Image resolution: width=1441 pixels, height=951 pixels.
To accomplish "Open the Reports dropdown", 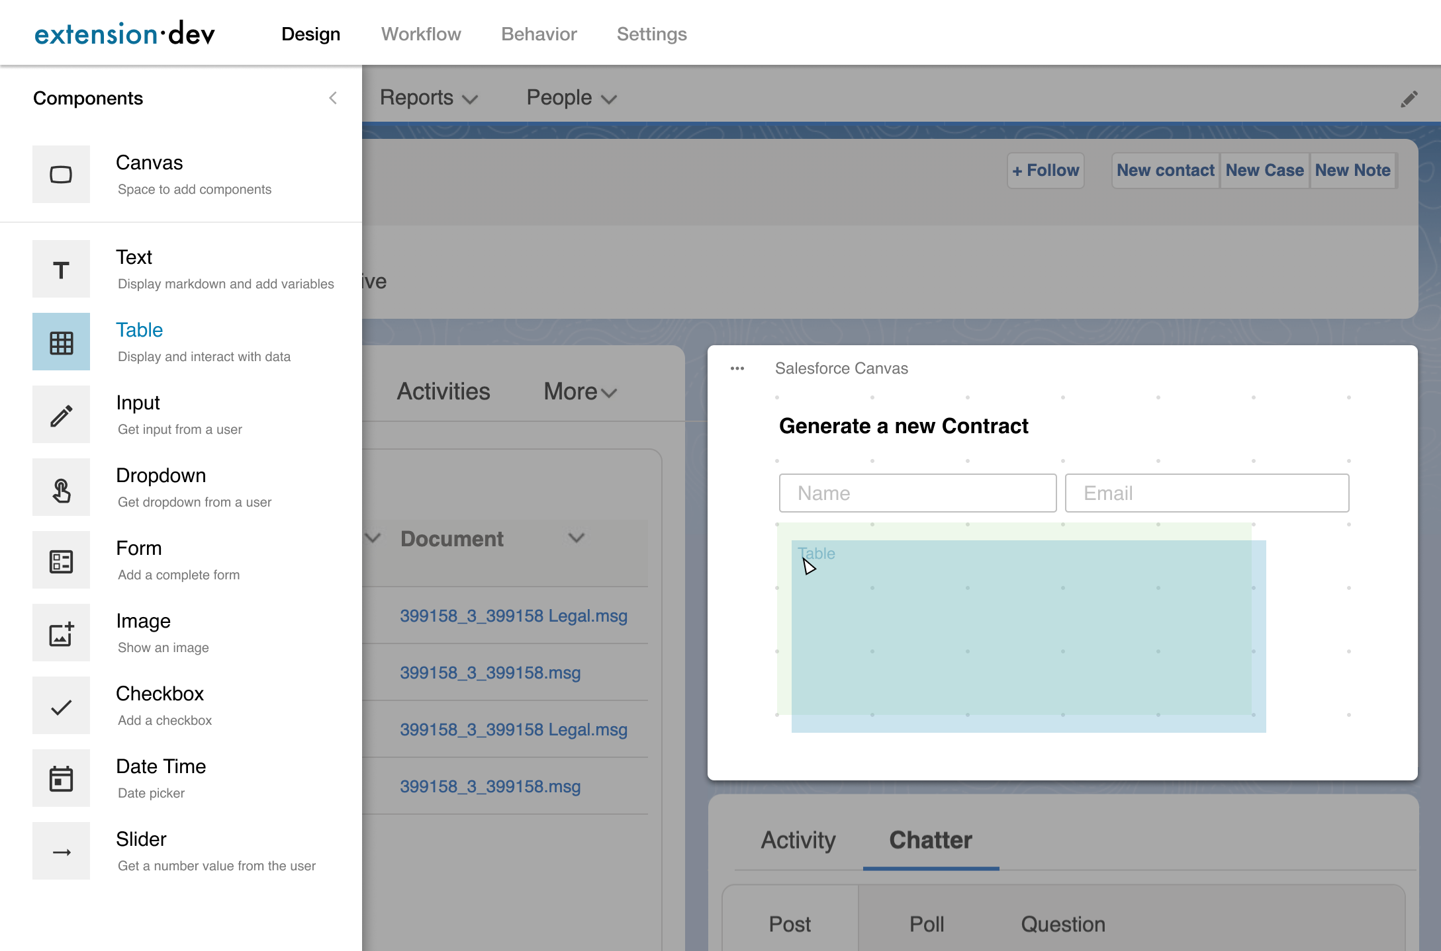I will 429,97.
